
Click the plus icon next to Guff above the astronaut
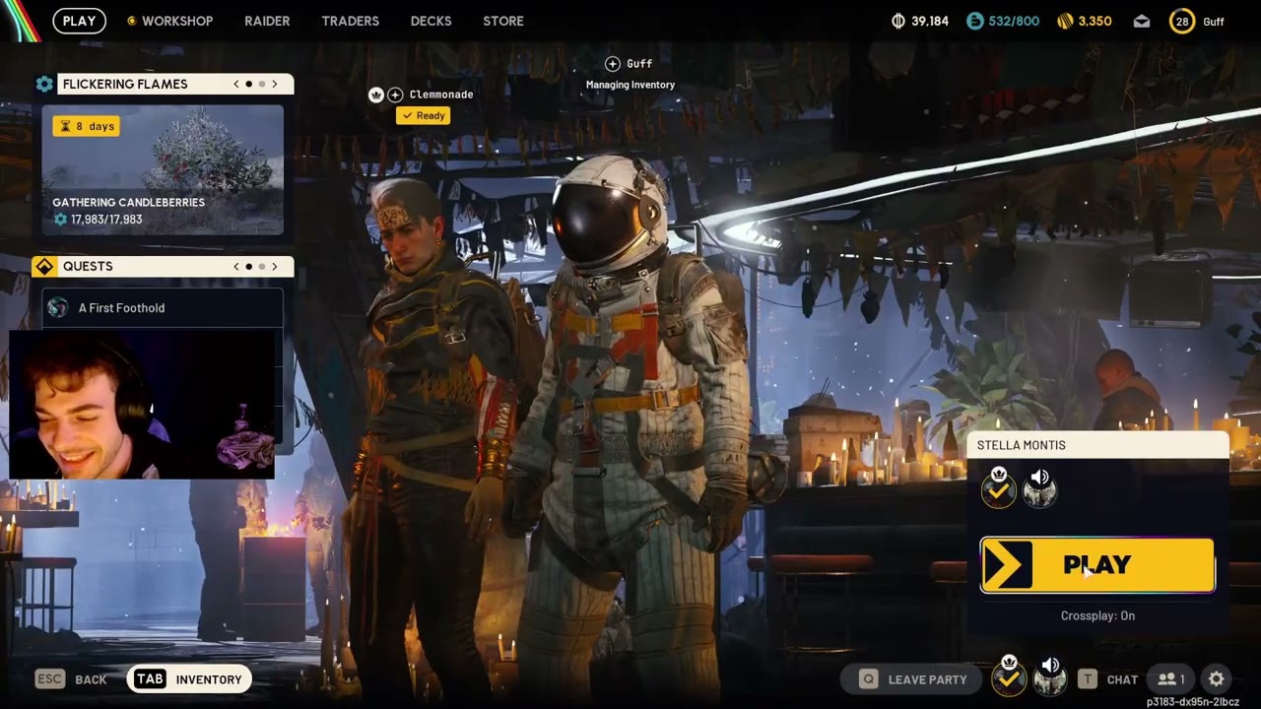click(x=613, y=64)
